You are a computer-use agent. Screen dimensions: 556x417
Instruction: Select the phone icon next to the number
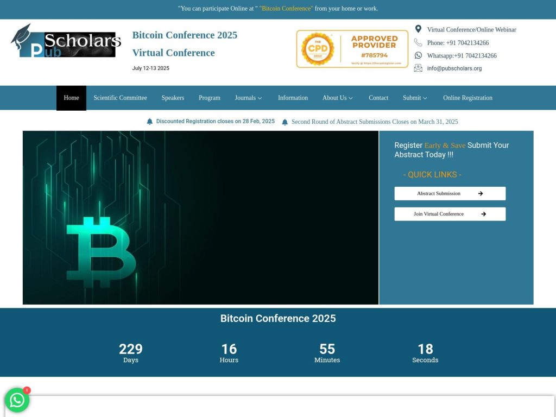[418, 42]
